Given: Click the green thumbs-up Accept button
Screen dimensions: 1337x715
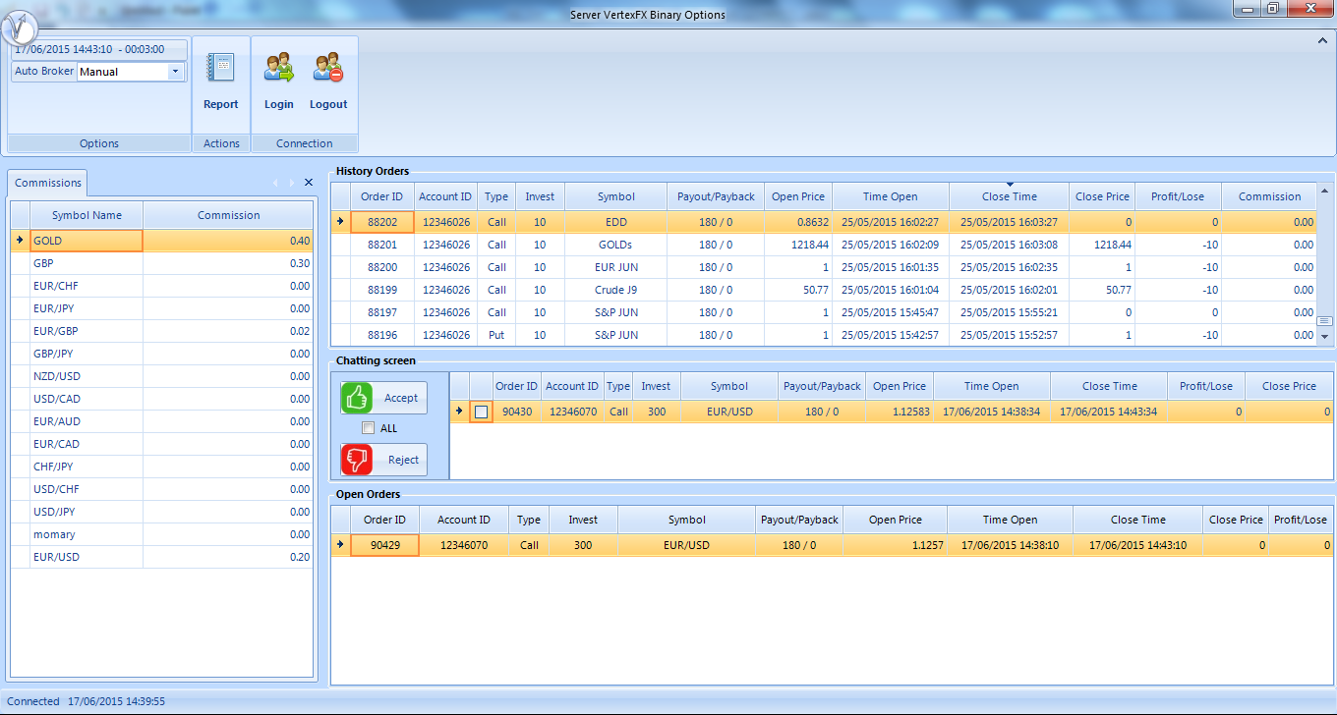Looking at the screenshot, I should click(x=384, y=398).
